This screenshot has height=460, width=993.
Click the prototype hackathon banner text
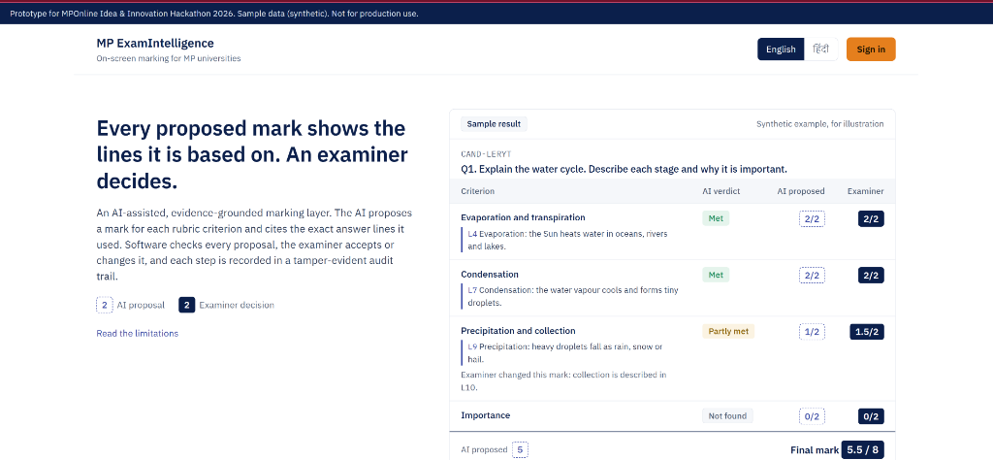tap(214, 14)
